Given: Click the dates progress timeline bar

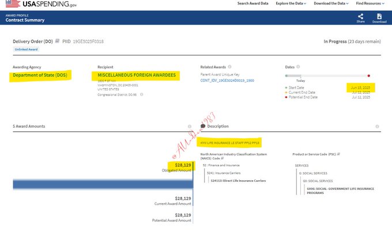Looking at the screenshot, I should click(327, 75).
